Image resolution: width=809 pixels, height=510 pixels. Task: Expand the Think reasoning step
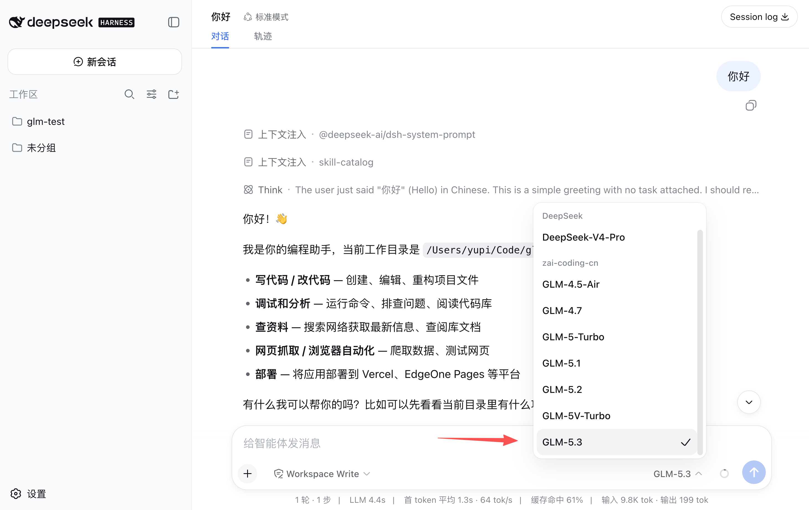click(501, 190)
